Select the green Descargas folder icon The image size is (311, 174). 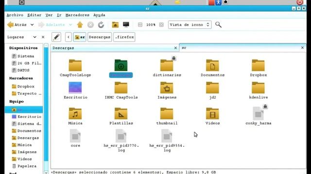(121, 65)
